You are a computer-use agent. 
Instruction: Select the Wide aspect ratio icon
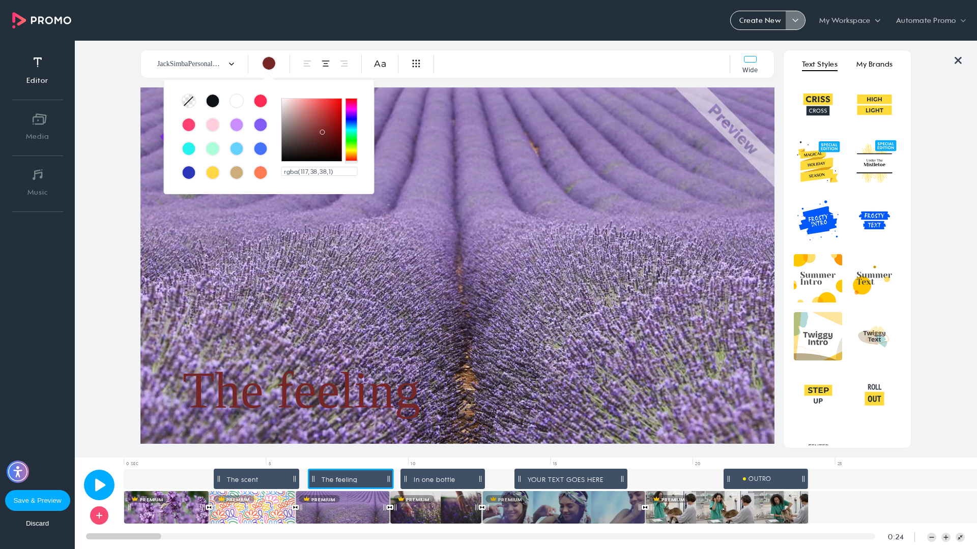(750, 64)
